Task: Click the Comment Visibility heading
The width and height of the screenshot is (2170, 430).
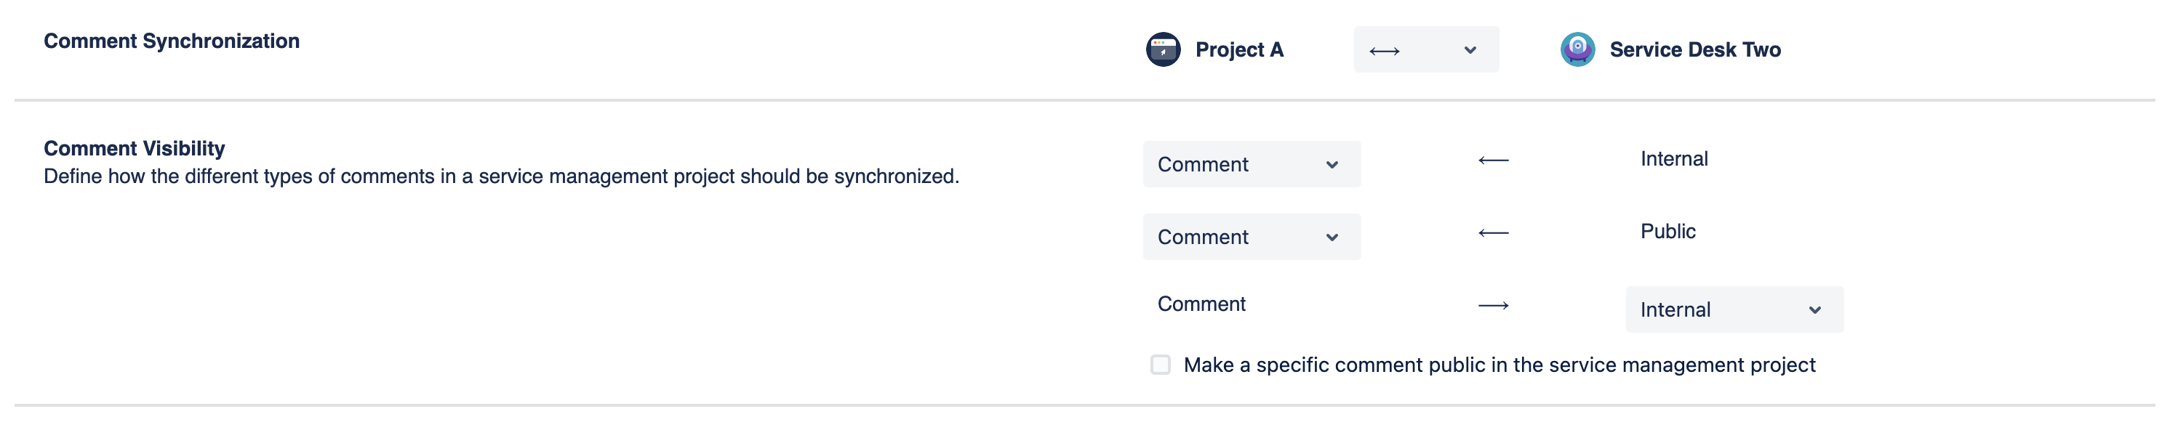Action: coord(134,148)
